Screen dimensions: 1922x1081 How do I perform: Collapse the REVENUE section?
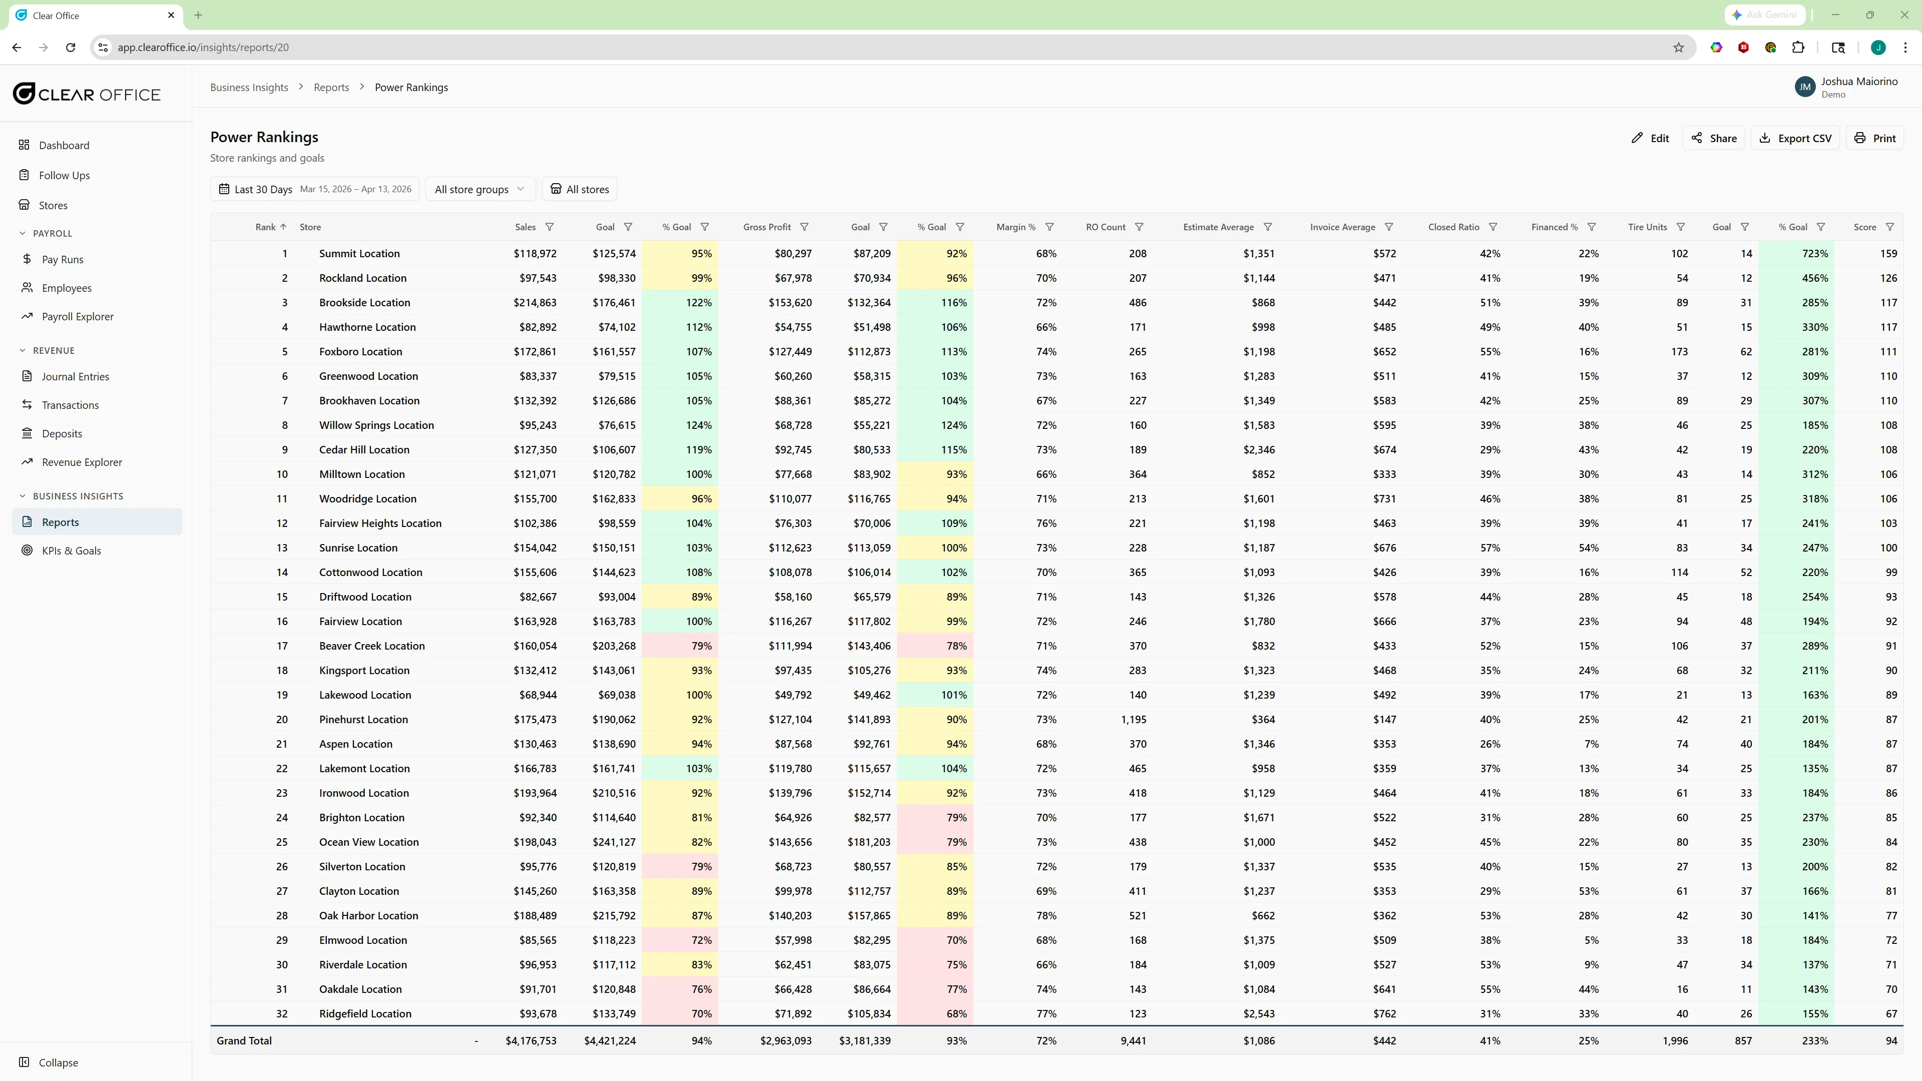tap(22, 350)
